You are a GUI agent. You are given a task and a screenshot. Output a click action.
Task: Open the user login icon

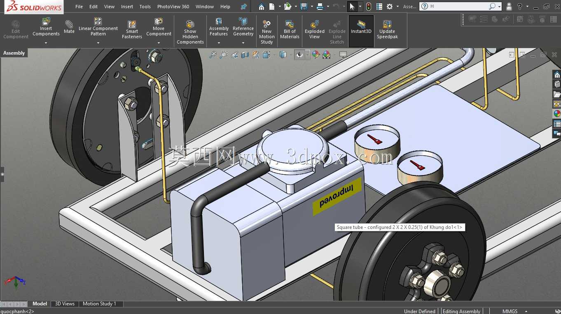pyautogui.click(x=509, y=7)
